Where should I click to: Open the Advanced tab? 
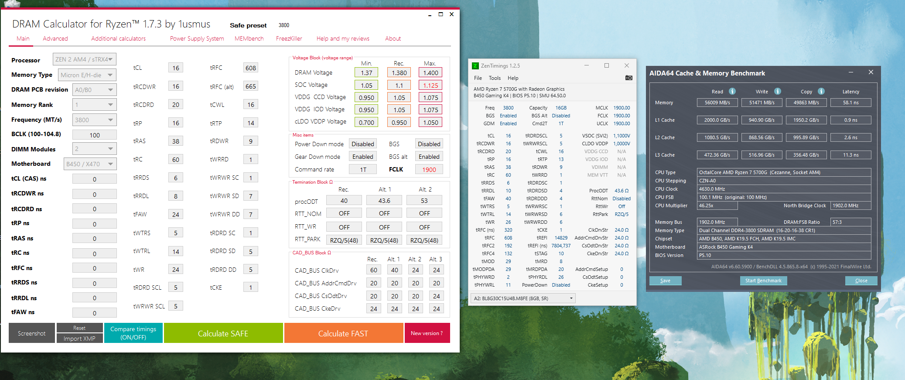click(x=55, y=39)
